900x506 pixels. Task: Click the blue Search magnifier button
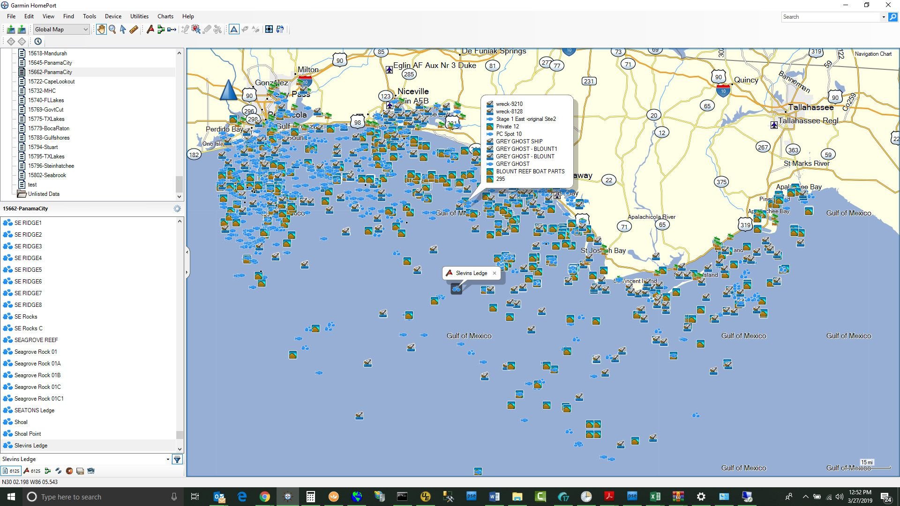tap(893, 17)
